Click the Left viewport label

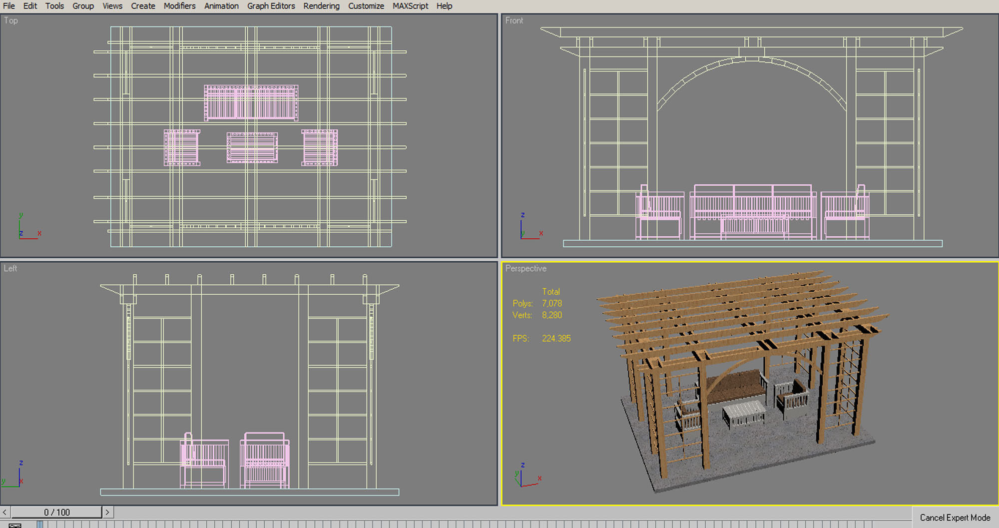point(10,268)
